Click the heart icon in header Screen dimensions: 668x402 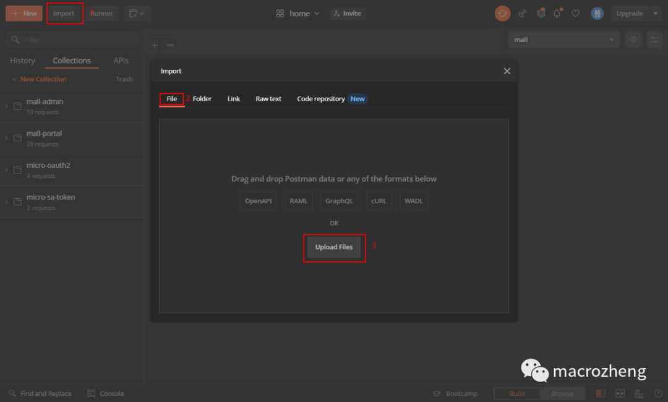point(576,13)
